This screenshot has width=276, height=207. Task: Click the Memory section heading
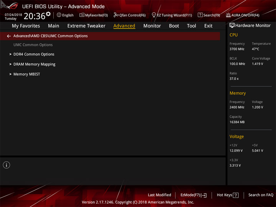tap(238, 93)
